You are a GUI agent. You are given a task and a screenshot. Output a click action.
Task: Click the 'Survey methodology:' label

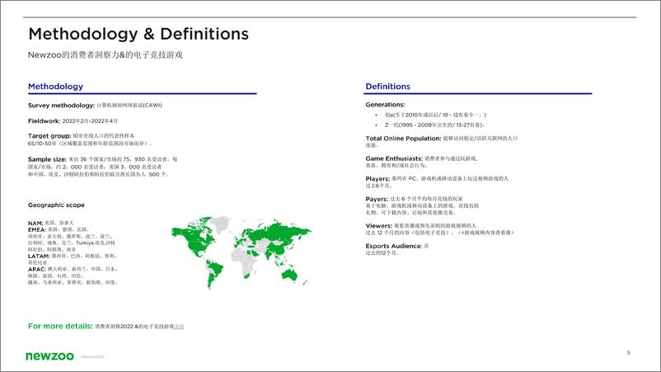(x=61, y=106)
